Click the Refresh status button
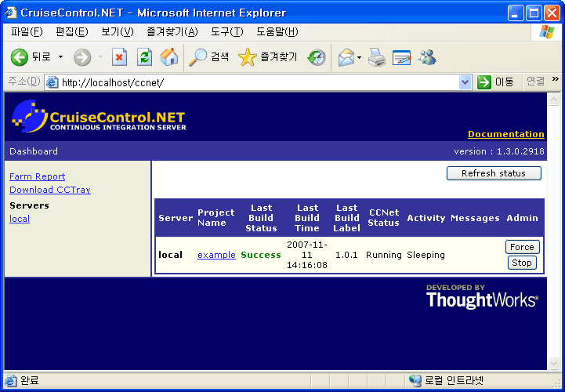Image resolution: width=565 pixels, height=392 pixels. pyautogui.click(x=494, y=173)
